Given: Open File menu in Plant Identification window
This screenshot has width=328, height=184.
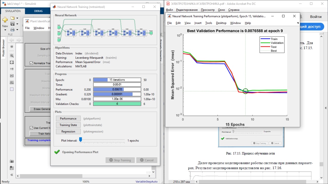Looking at the screenshot, I should [x=27, y=28].
